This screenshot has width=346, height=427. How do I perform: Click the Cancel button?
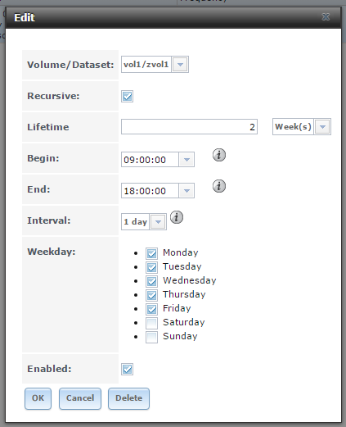pyautogui.click(x=80, y=398)
